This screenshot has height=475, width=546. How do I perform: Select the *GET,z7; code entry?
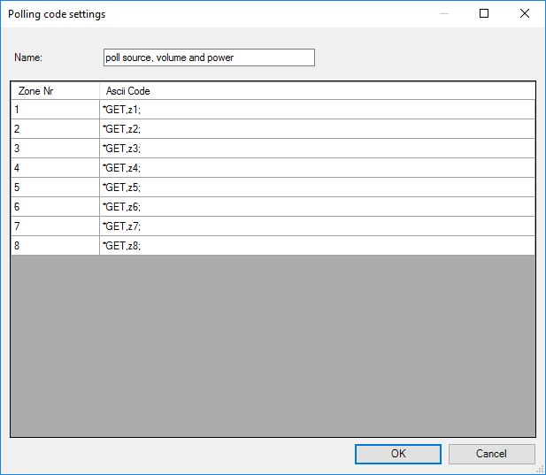pos(317,226)
